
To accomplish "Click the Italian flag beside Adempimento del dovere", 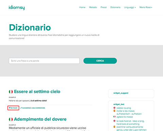I will click(x=11, y=119).
